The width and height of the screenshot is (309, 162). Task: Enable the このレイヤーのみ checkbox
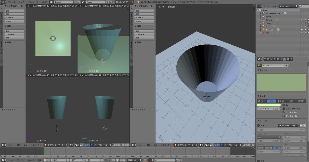point(284,109)
